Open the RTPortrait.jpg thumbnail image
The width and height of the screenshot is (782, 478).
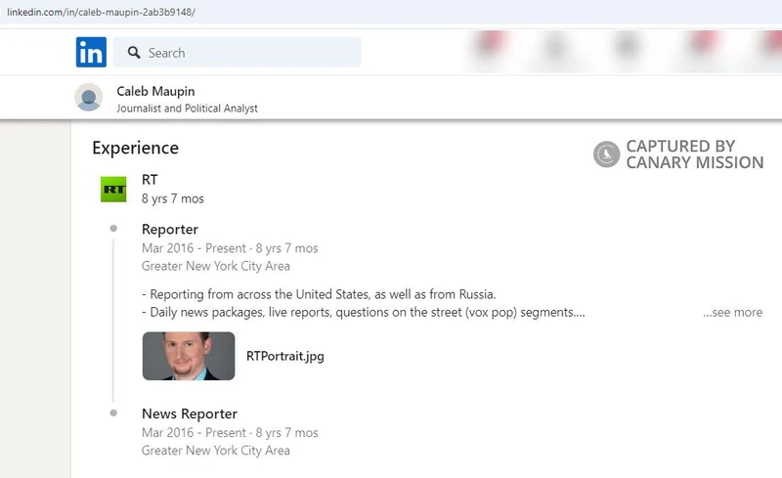tap(189, 356)
